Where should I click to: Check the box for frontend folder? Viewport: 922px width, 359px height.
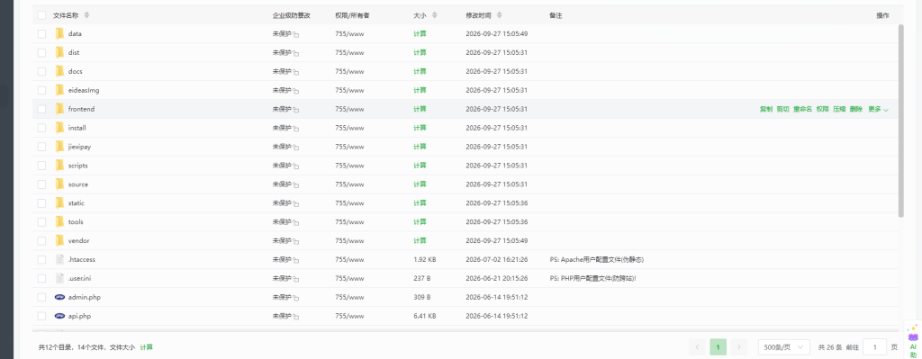coord(41,109)
